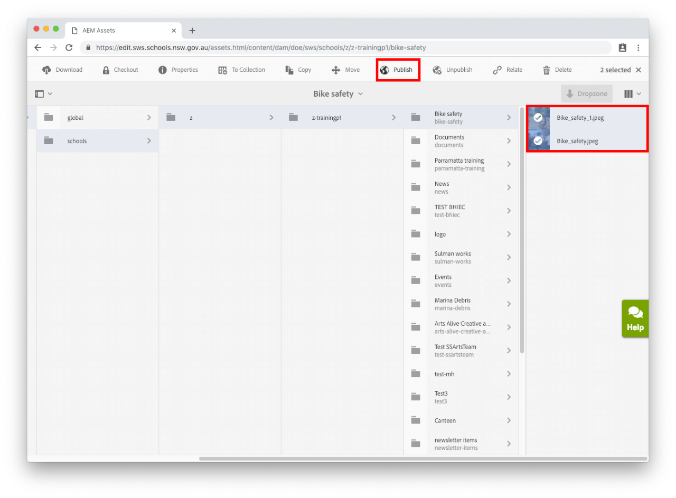
Task: Click the Events folder icon
Action: click(416, 280)
